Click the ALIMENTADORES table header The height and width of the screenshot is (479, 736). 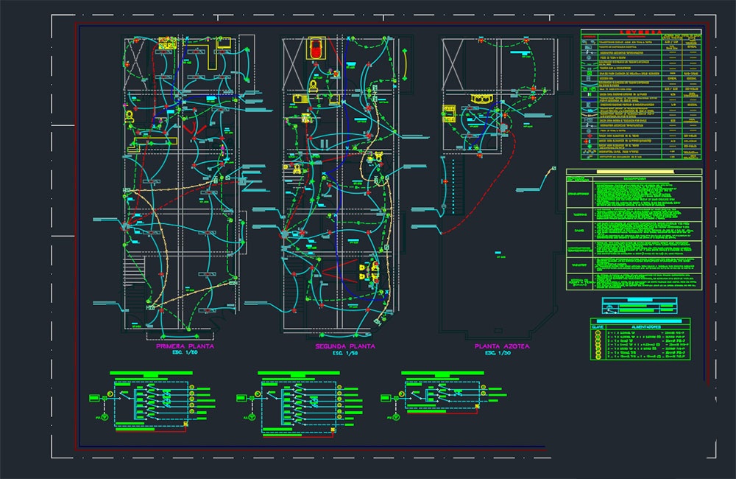(646, 326)
